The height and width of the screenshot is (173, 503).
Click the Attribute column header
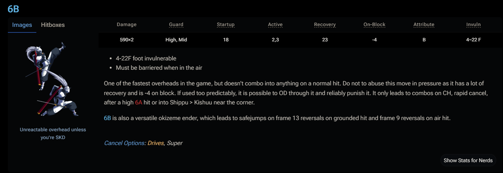pyautogui.click(x=424, y=25)
